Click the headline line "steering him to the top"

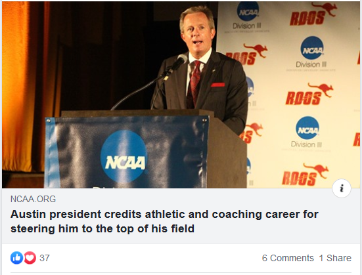tap(102, 229)
